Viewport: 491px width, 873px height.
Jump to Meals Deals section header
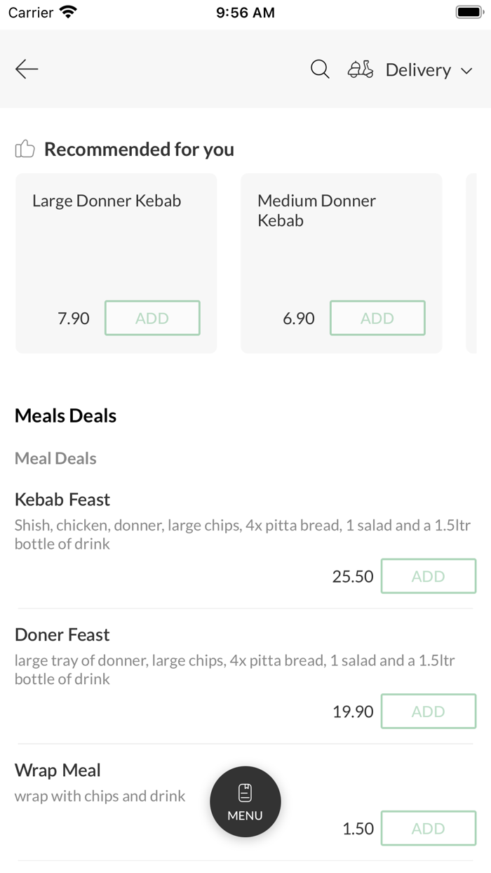65,415
